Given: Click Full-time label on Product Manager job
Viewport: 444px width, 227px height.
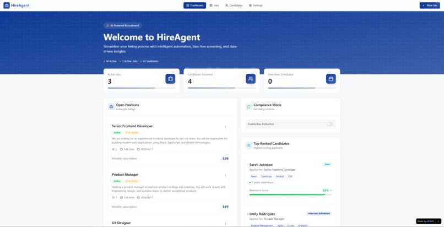Looking at the screenshot, I should point(128,198).
